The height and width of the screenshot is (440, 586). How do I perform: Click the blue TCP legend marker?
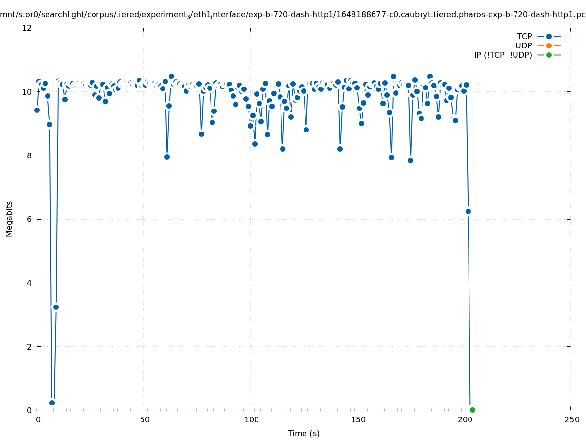(x=549, y=36)
